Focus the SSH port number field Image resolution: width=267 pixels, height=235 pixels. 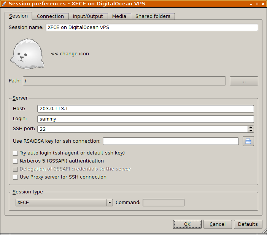point(143,129)
